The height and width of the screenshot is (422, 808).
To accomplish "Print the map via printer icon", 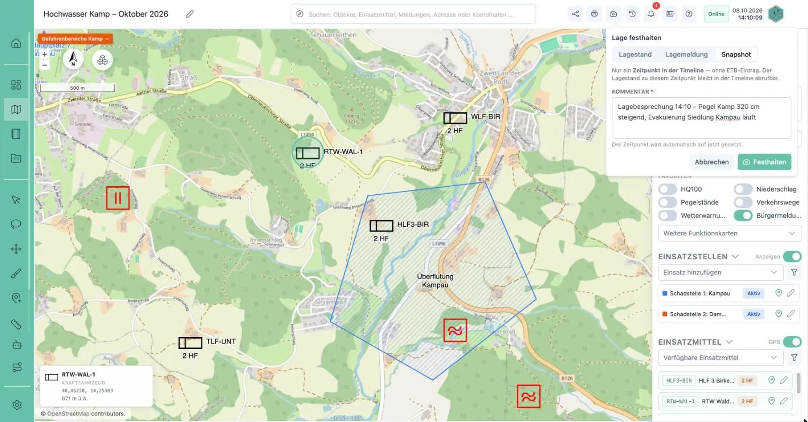I will coord(594,14).
